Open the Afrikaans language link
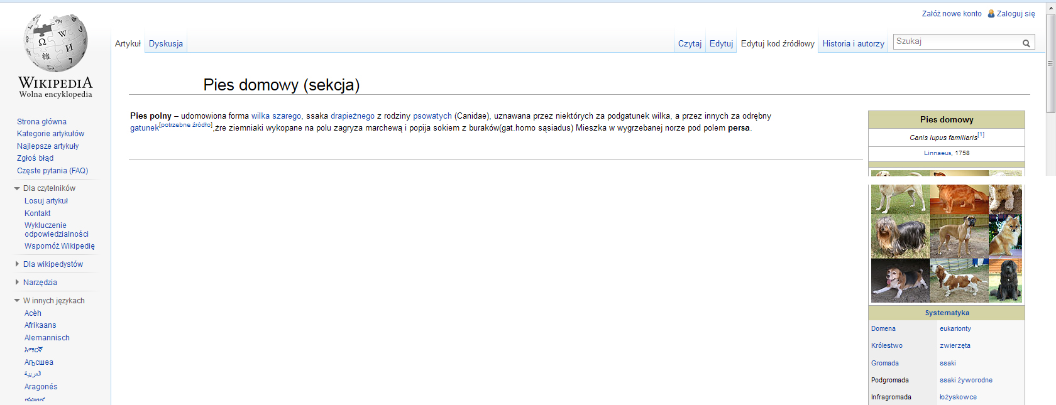This screenshot has height=405, width=1056. pyautogui.click(x=40, y=325)
